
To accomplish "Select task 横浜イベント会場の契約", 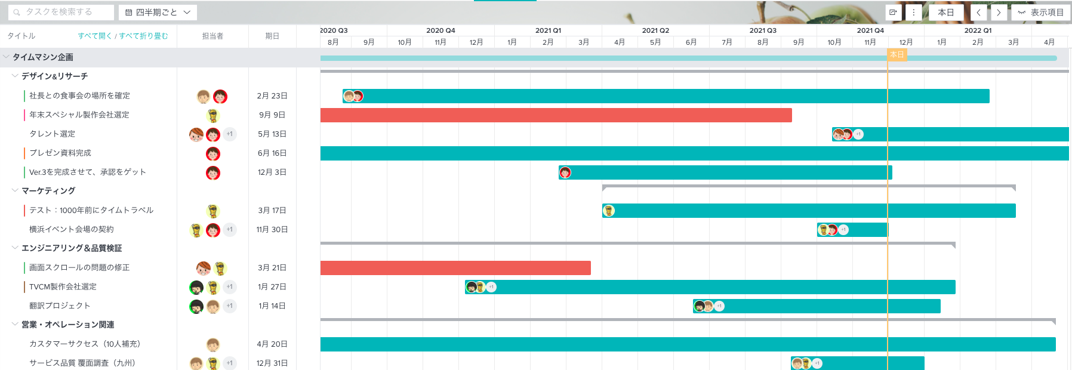I will pyautogui.click(x=72, y=229).
